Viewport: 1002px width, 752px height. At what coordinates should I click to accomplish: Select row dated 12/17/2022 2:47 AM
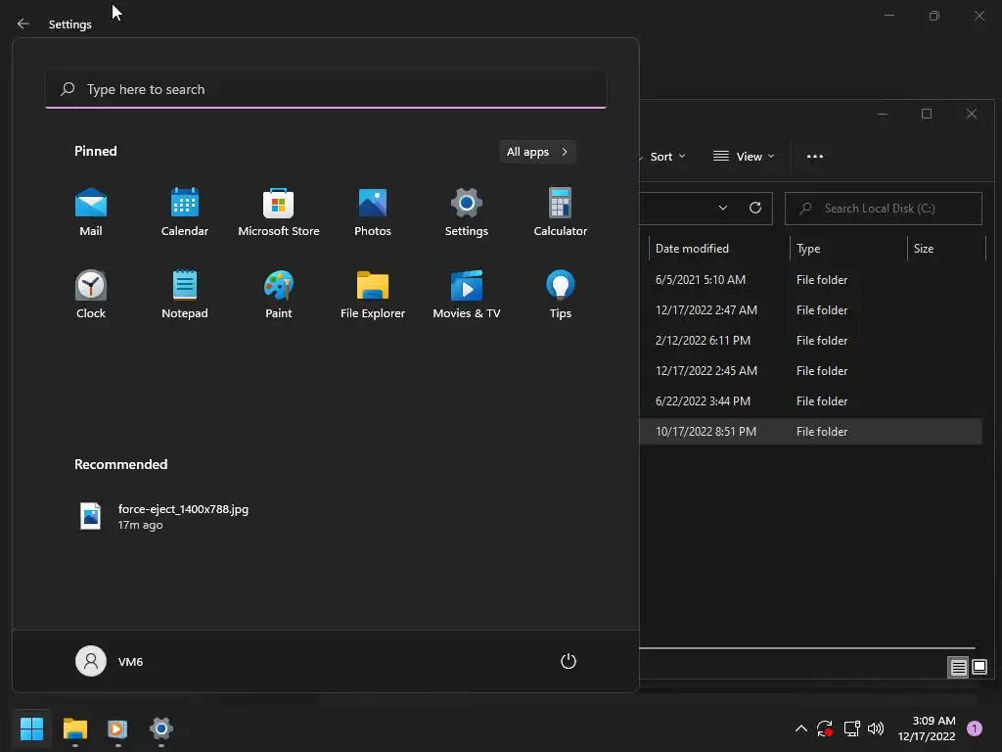coord(811,310)
